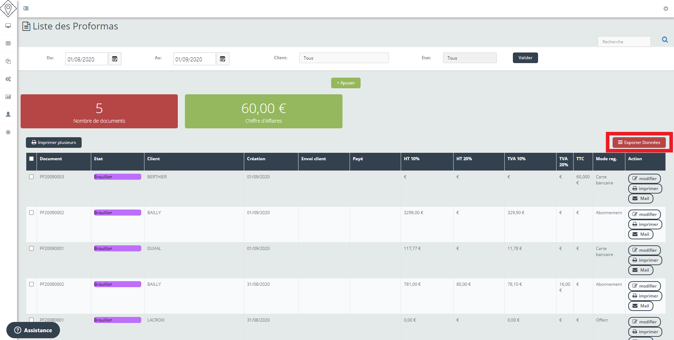This screenshot has width=674, height=340.
Task: Open the settings gears icon in sidebar
Action: 8,79
